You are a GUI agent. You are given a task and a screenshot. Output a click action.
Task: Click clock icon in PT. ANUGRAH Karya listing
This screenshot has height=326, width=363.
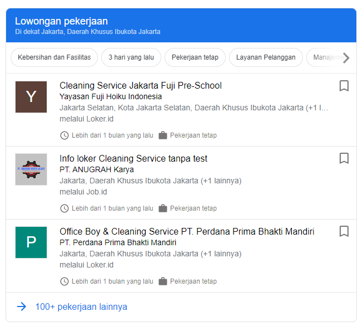64,208
